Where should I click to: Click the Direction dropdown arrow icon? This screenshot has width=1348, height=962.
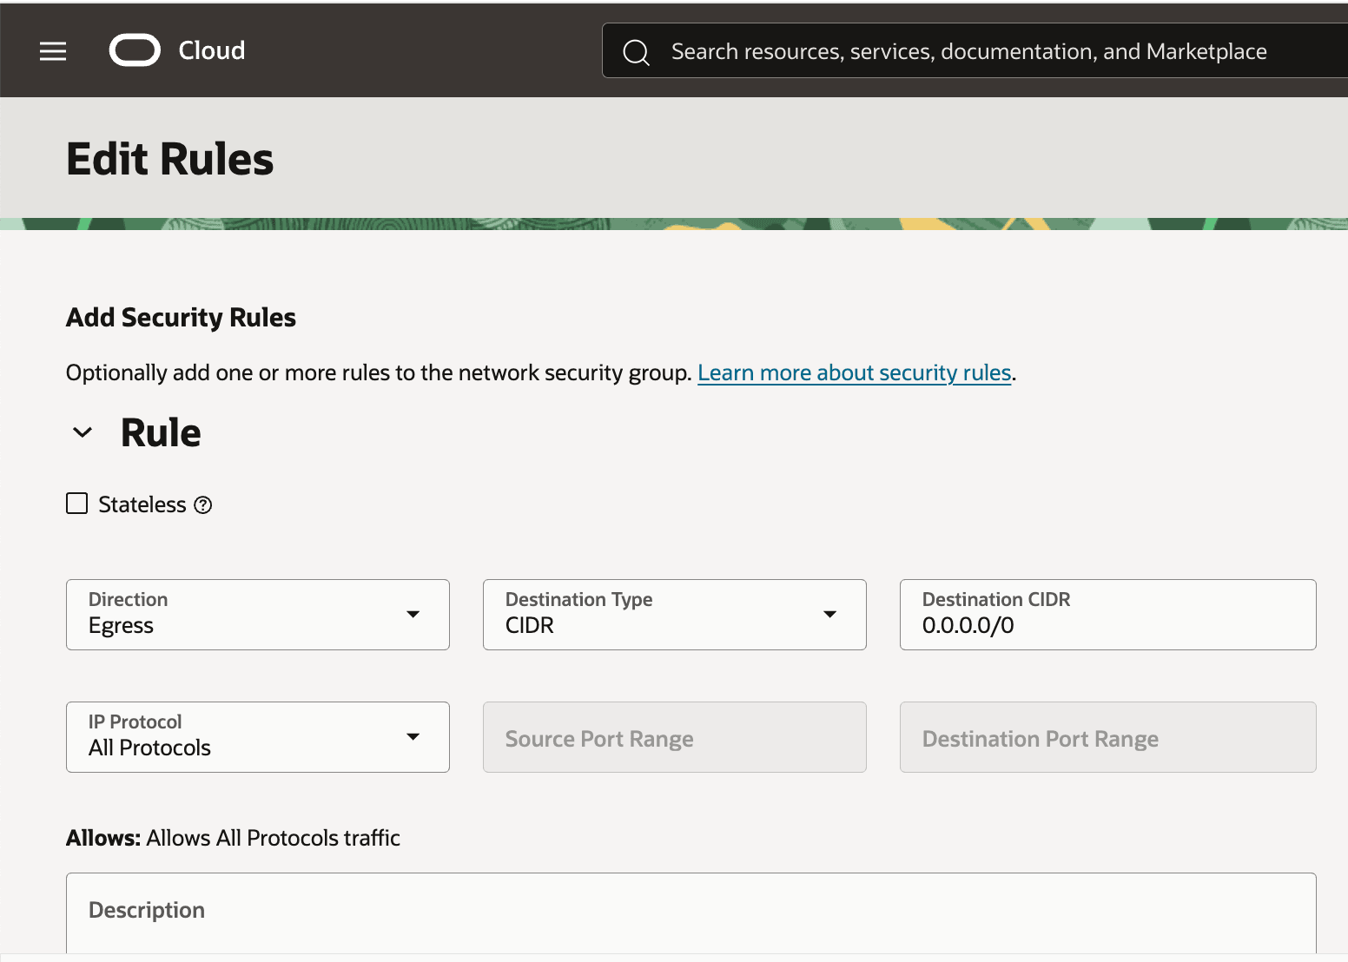tap(413, 614)
